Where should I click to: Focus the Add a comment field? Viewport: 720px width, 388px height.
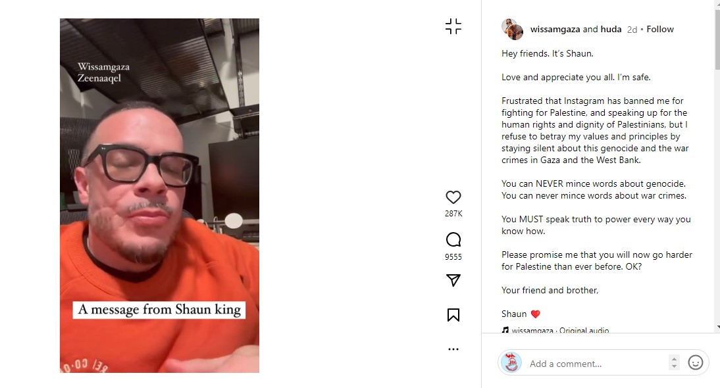coord(597,364)
